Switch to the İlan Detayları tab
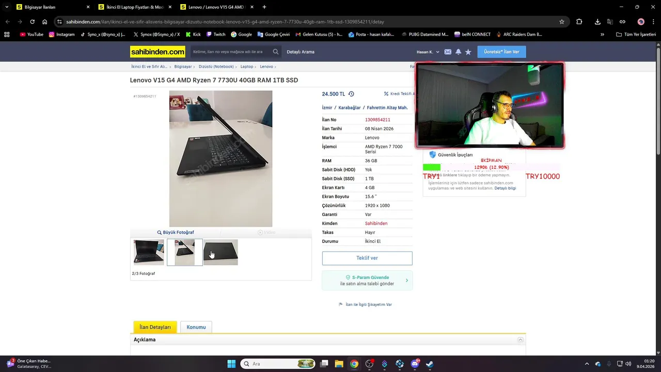661x372 pixels. click(155, 327)
